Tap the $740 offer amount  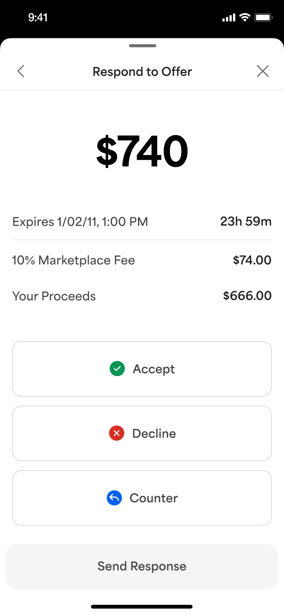142,151
